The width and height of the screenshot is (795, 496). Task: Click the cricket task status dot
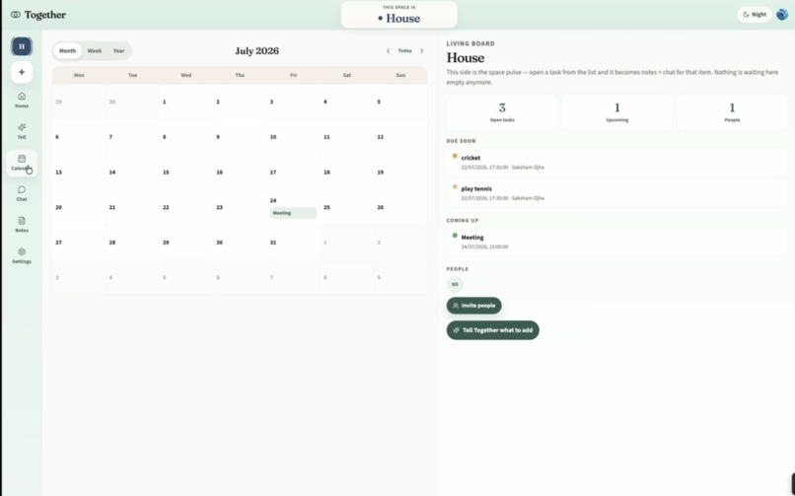455,156
